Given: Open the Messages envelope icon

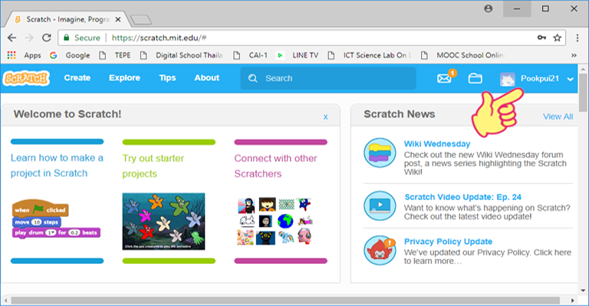Looking at the screenshot, I should click(444, 78).
